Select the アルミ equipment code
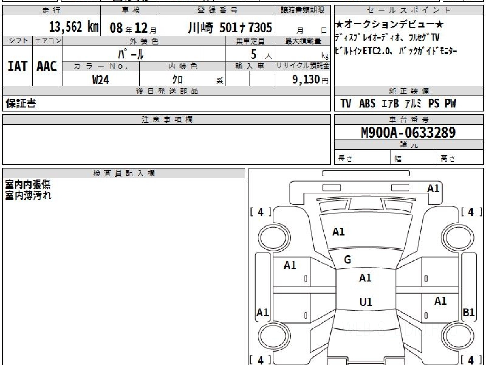 414,104
